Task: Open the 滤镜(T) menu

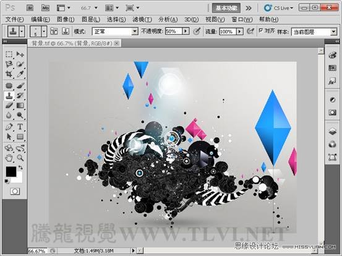Action: (142, 19)
